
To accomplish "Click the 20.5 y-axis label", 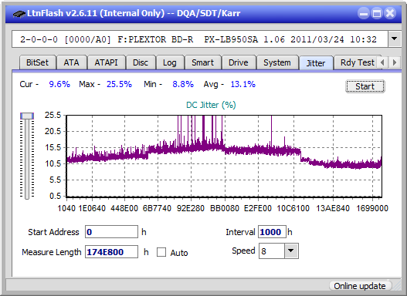I will pos(53,131).
